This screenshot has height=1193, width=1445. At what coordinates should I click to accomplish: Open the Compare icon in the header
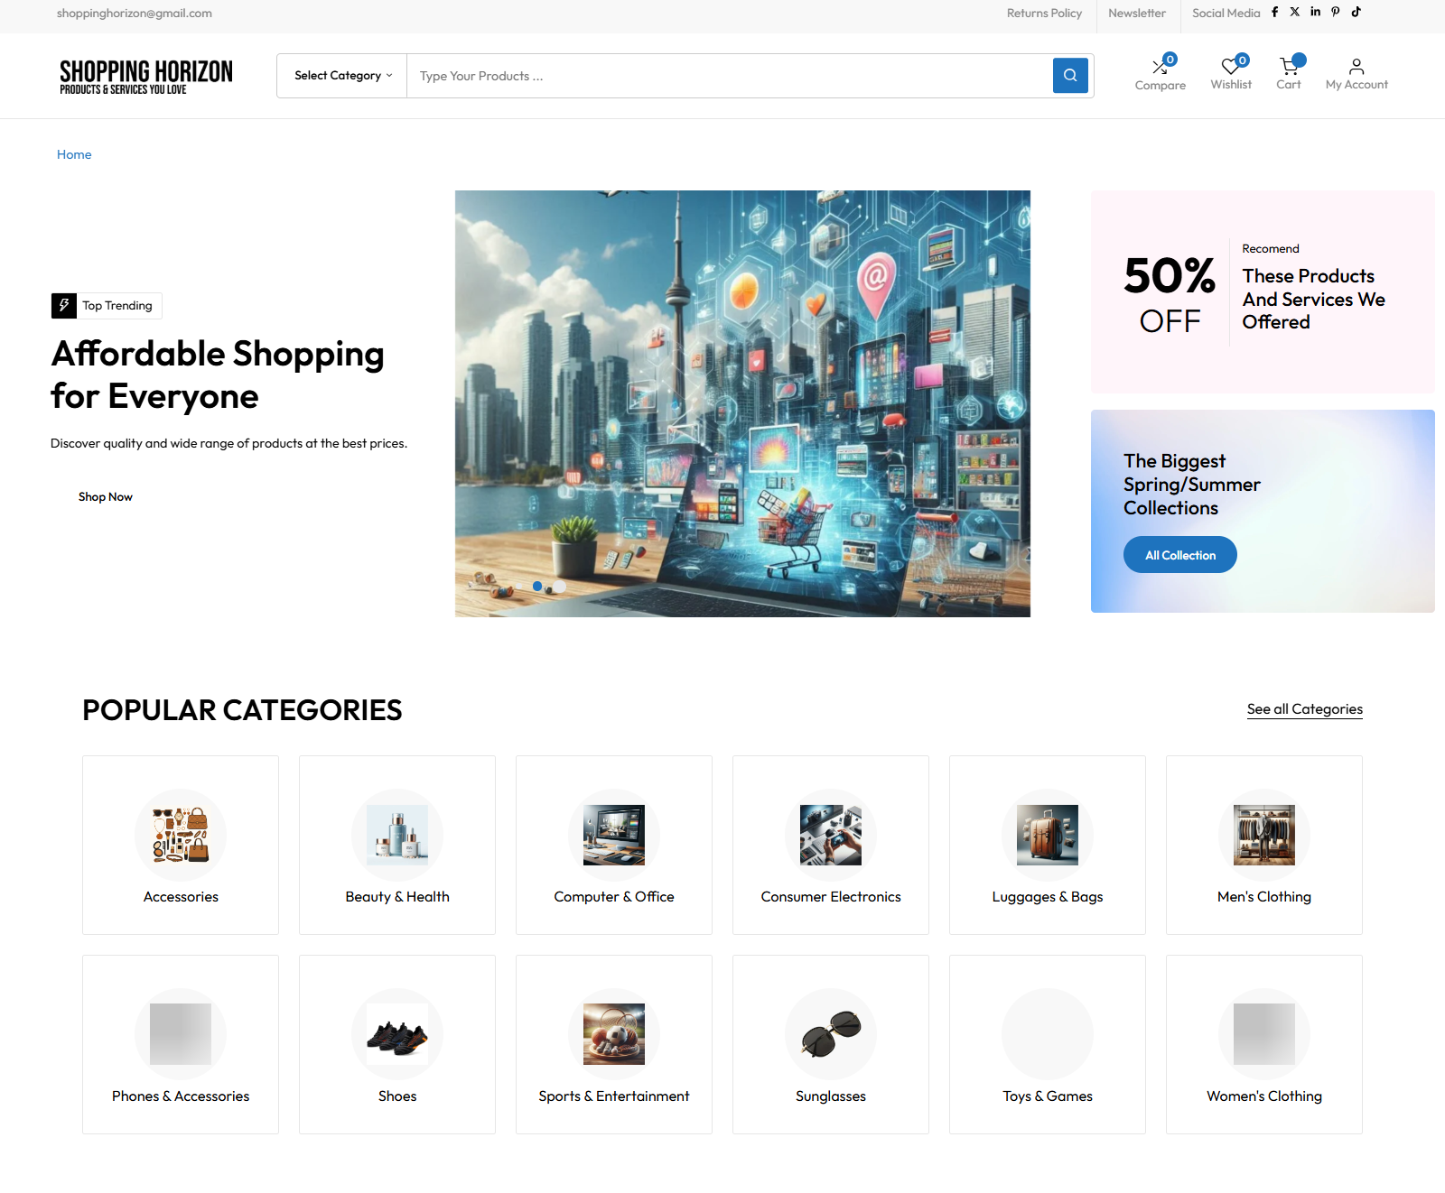point(1161,66)
